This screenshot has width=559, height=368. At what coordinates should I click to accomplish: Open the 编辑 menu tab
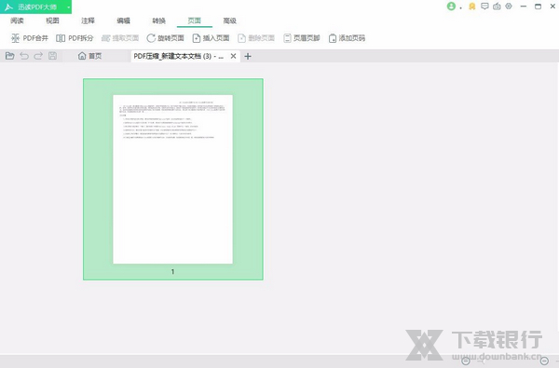(x=123, y=20)
